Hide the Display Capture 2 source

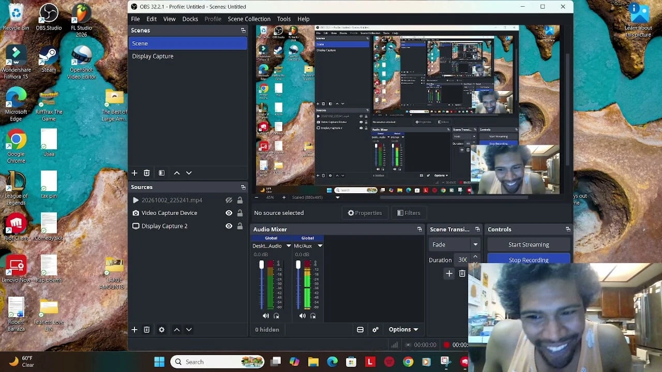click(x=229, y=226)
